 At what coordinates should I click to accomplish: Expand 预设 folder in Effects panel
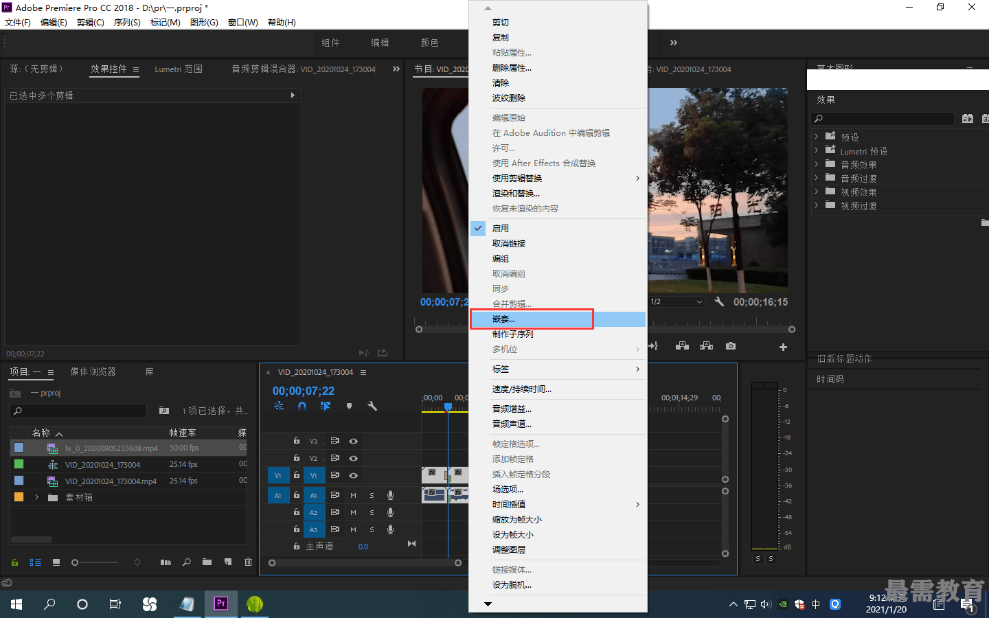(x=816, y=137)
